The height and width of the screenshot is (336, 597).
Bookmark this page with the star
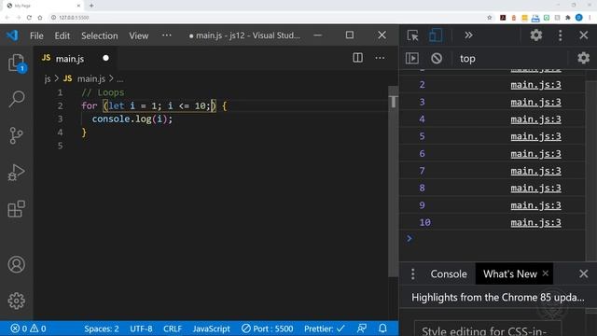pyautogui.click(x=489, y=18)
